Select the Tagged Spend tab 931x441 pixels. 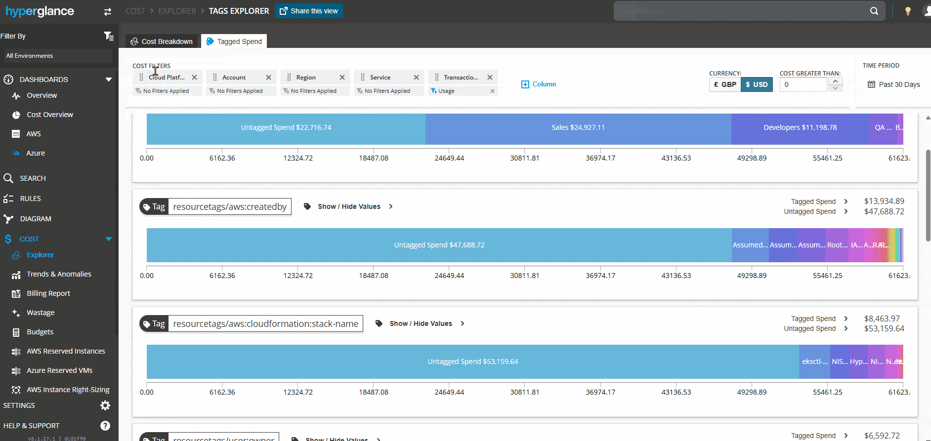click(234, 41)
